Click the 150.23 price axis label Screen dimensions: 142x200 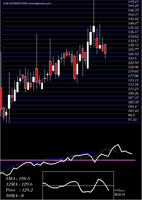click(134, 1)
